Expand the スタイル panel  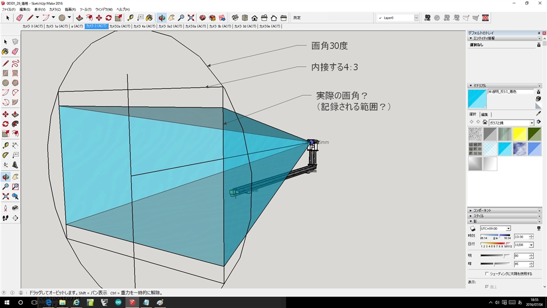tap(504, 216)
